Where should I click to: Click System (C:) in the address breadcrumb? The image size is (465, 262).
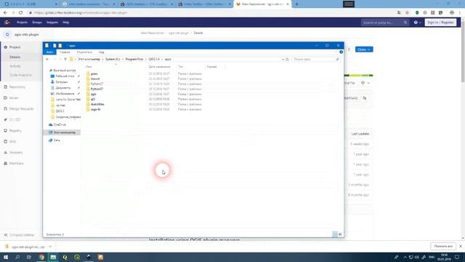click(x=113, y=60)
